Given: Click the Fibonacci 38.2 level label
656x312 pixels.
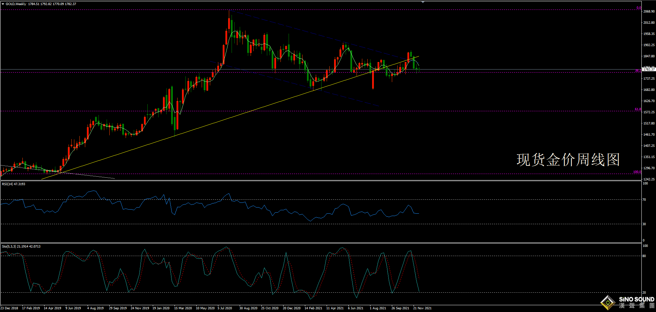Looking at the screenshot, I should click(638, 71).
